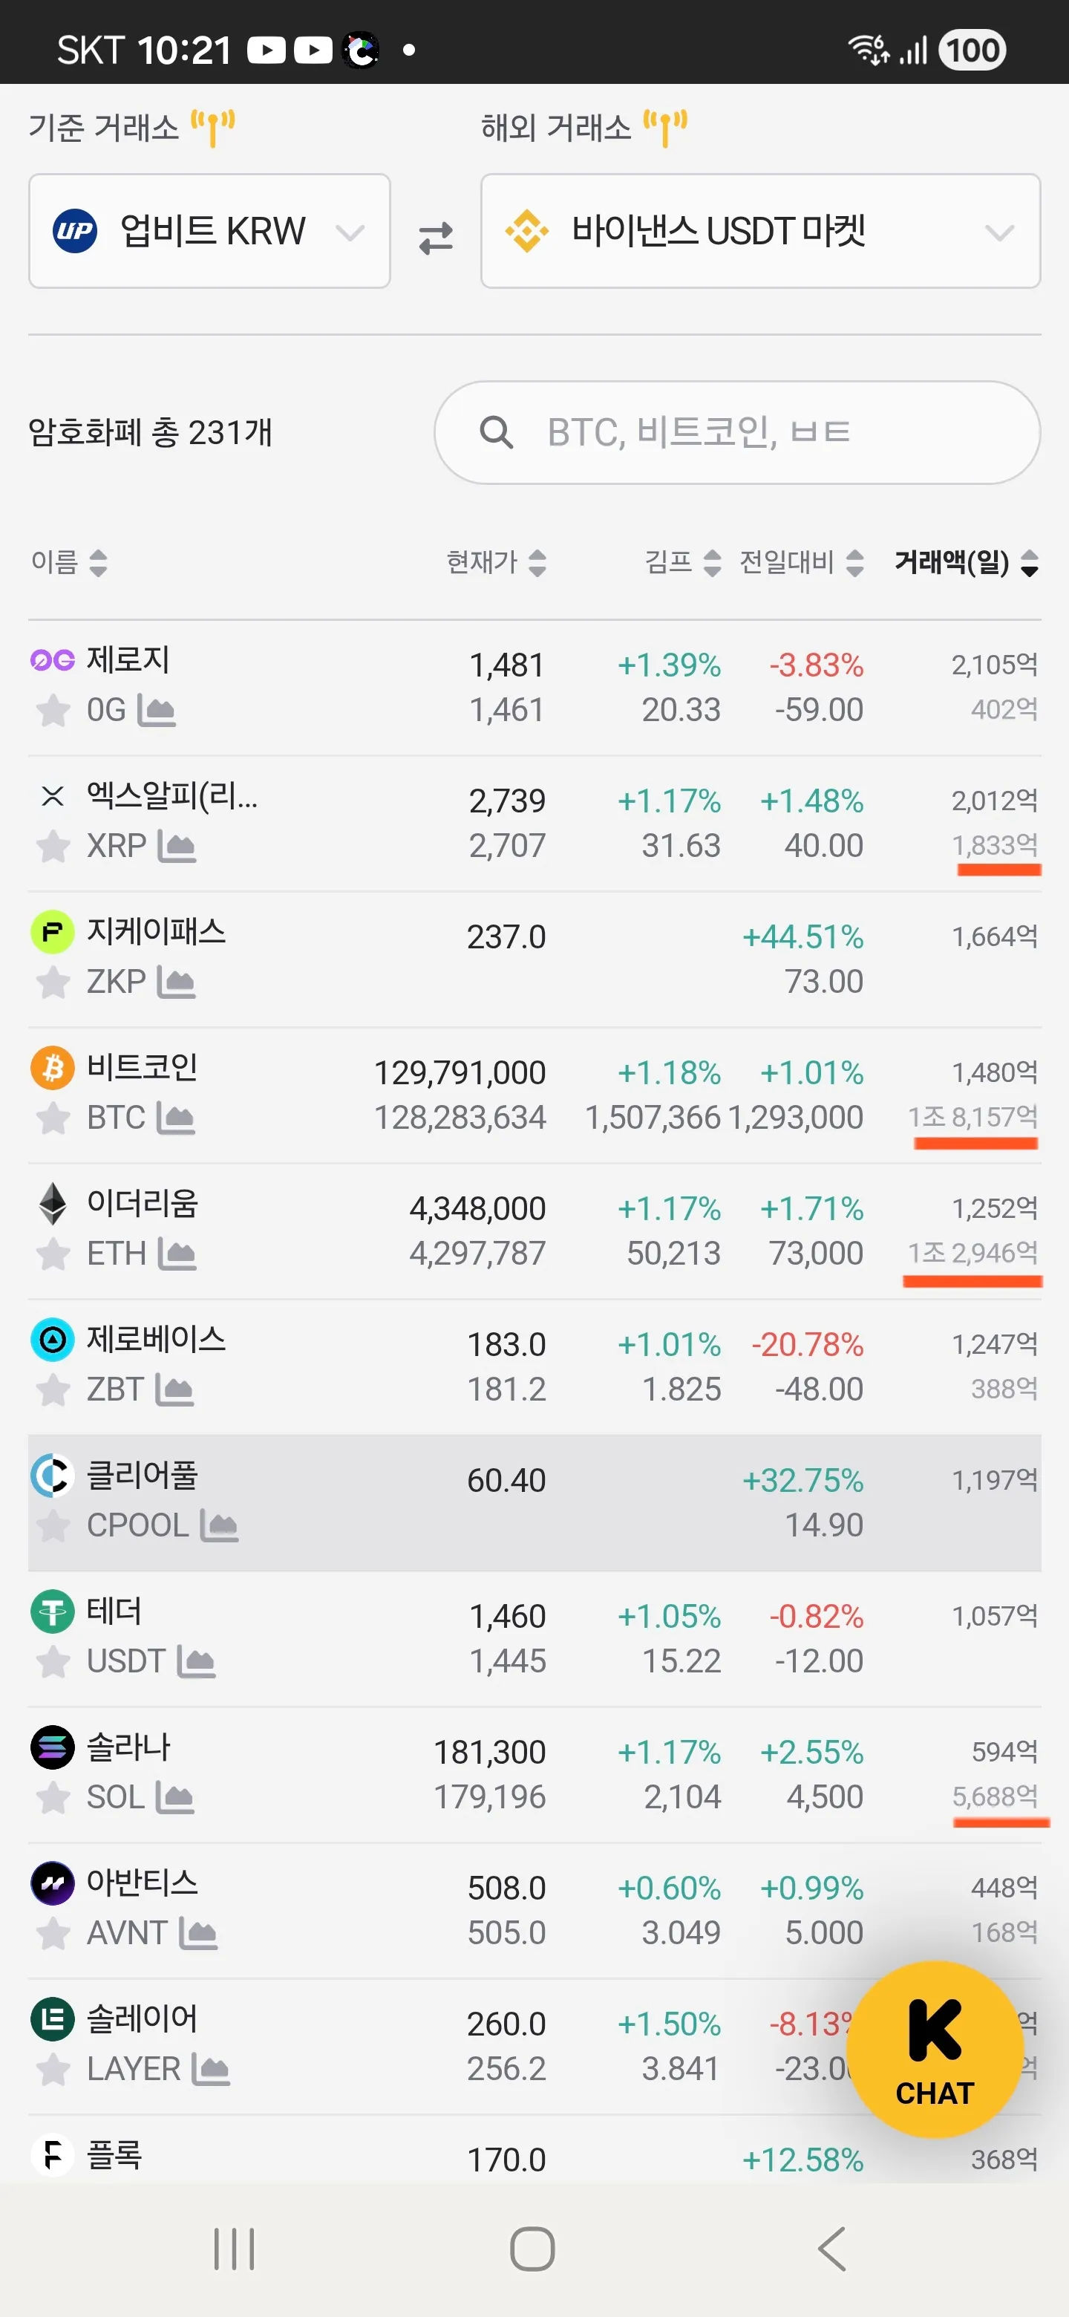Expand the 바이낸스 USDT 마켓 dropdown
Image resolution: width=1069 pixels, height=2317 pixels.
pyautogui.click(x=759, y=231)
